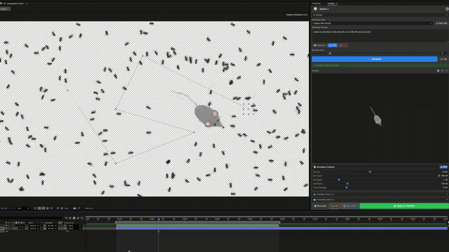Toggle the Re-record checkbox

pyautogui.click(x=315, y=206)
